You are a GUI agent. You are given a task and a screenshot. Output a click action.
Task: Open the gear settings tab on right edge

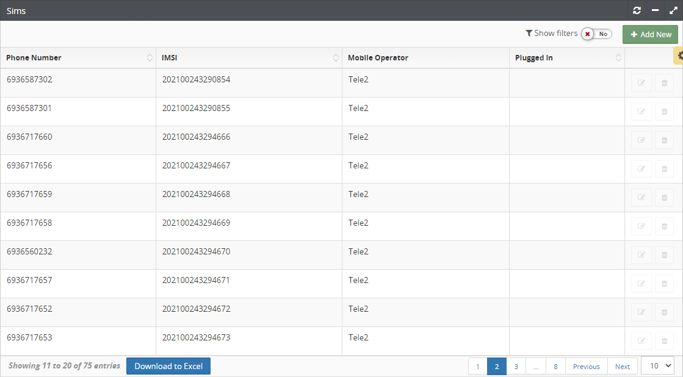[x=679, y=56]
